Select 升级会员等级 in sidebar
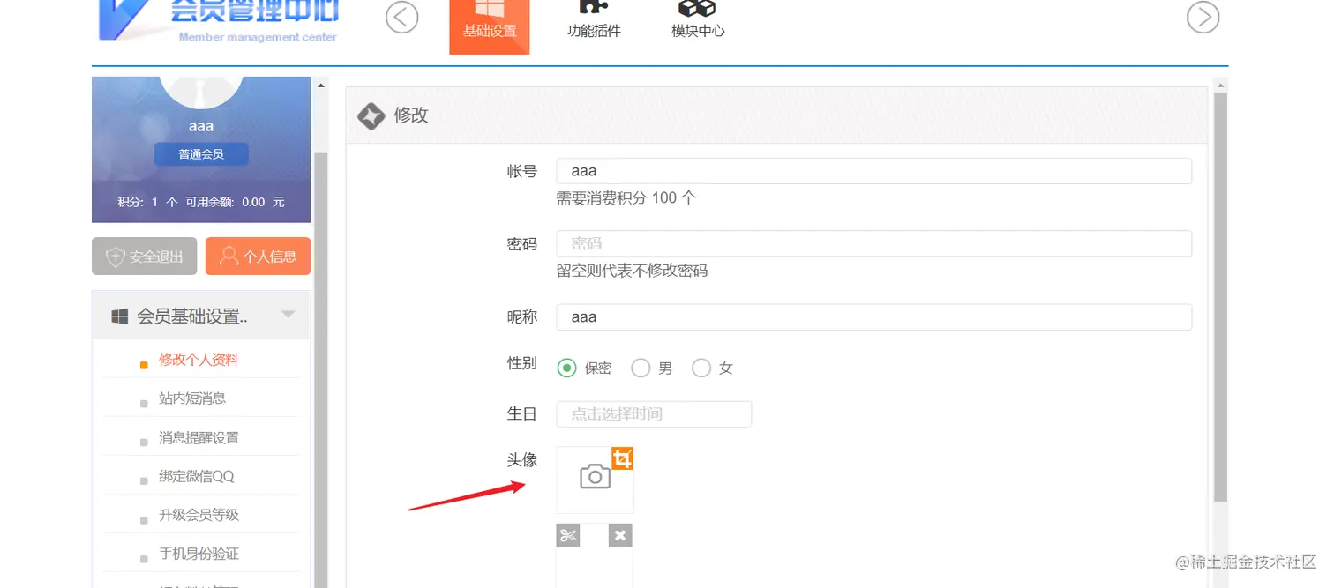 (x=199, y=515)
